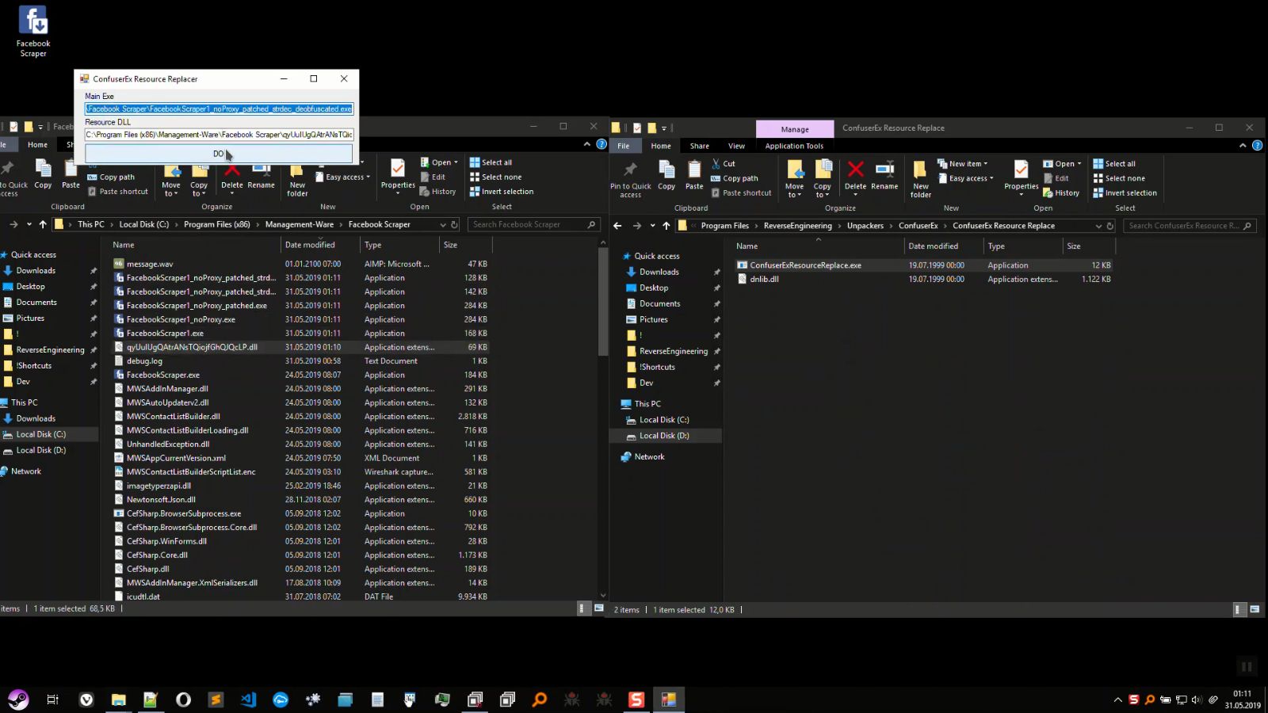
Task: Click Select all in left Explorer ribbon
Action: click(491, 162)
